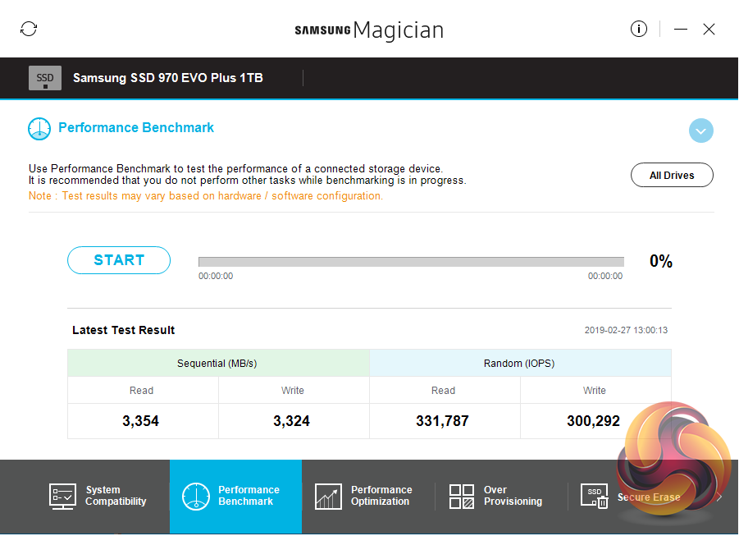
Task: Click the Over Provisioning grid icon
Action: (x=462, y=496)
